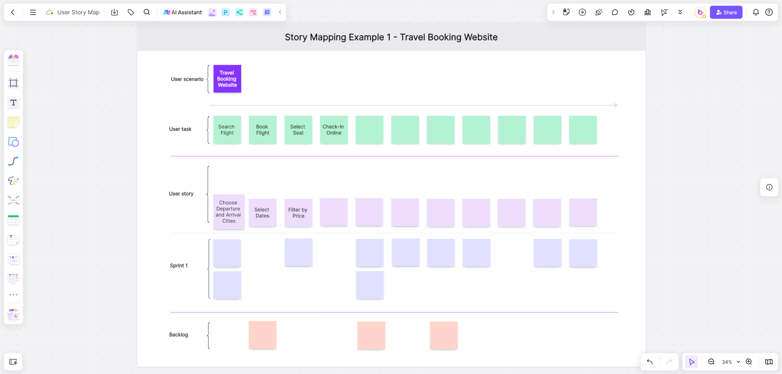Screen dimensions: 782x374
Task: Select the Shapes tool
Action: tap(13, 142)
